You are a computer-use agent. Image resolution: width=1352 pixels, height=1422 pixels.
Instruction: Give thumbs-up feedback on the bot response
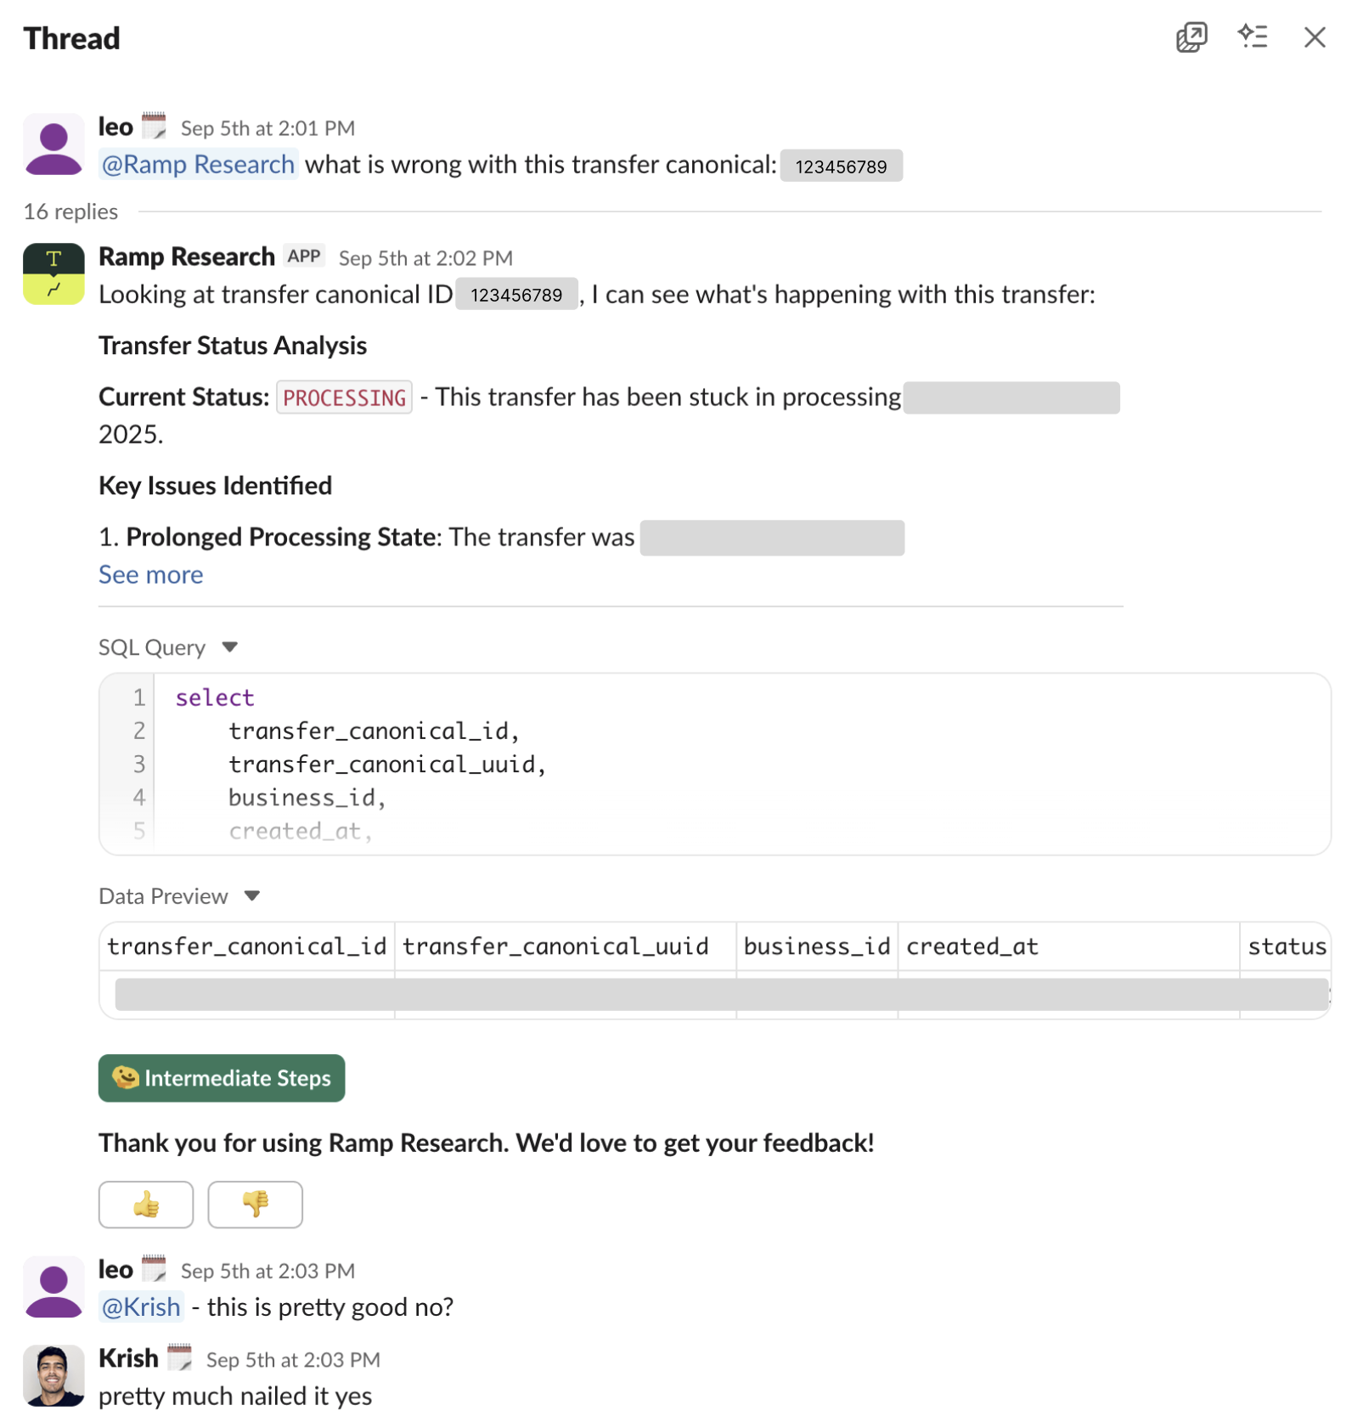145,1205
